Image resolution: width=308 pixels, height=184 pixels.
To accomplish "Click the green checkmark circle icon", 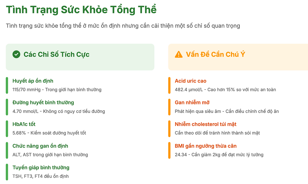I will (16, 54).
